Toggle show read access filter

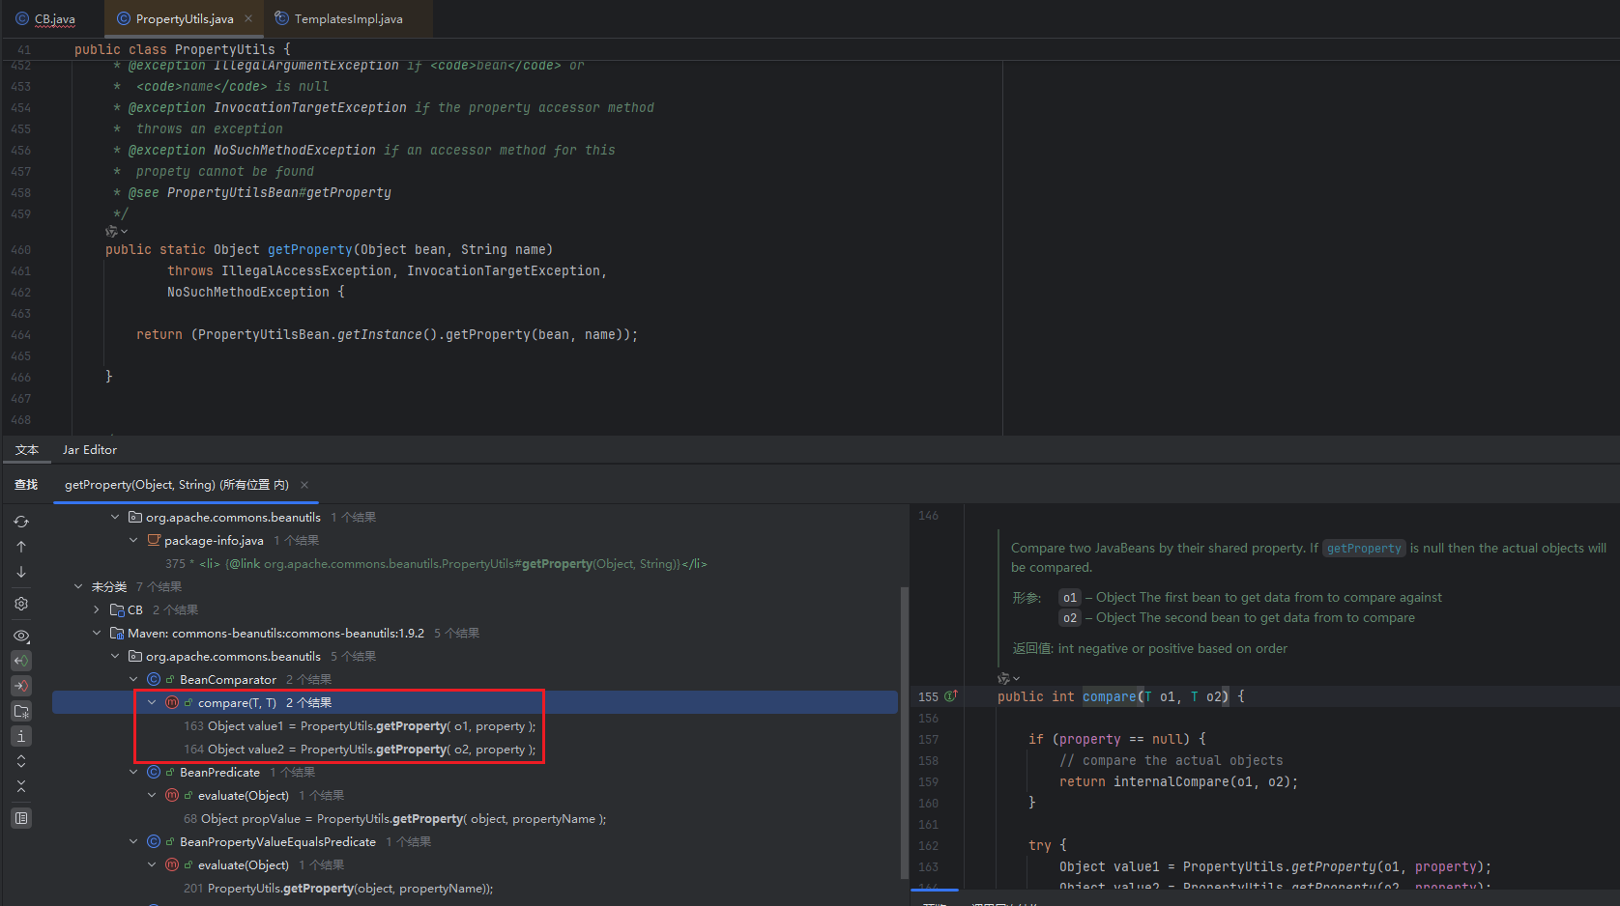pos(21,661)
